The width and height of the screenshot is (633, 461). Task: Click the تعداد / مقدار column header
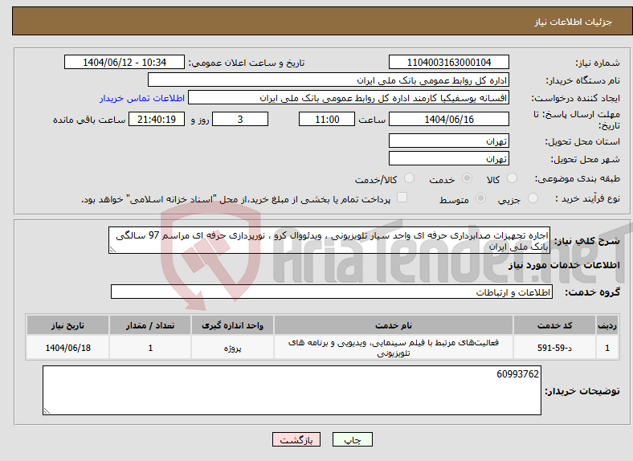tap(150, 325)
